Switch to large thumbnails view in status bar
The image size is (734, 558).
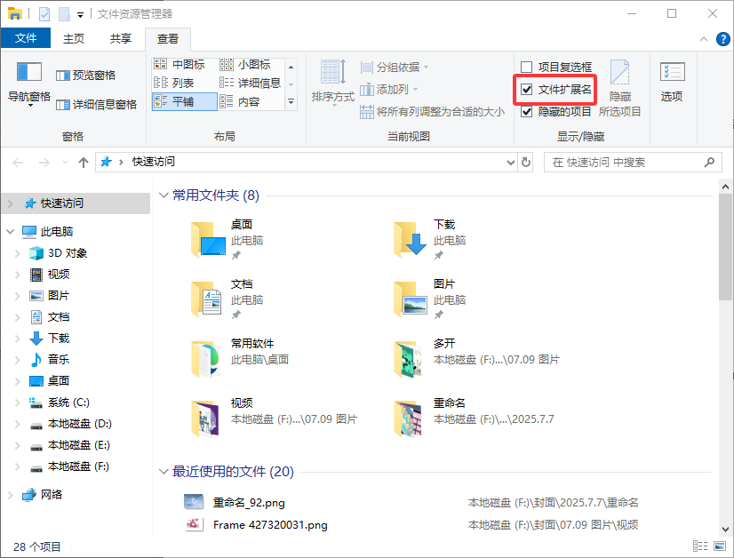pyautogui.click(x=720, y=546)
